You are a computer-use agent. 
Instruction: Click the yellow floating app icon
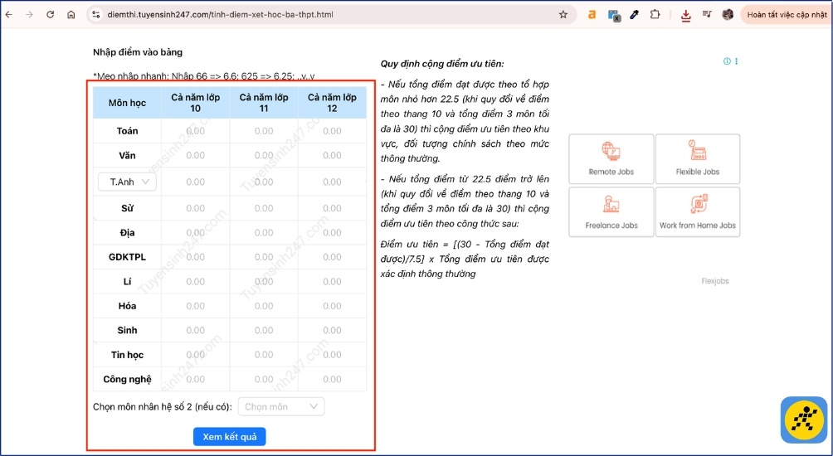tap(803, 420)
